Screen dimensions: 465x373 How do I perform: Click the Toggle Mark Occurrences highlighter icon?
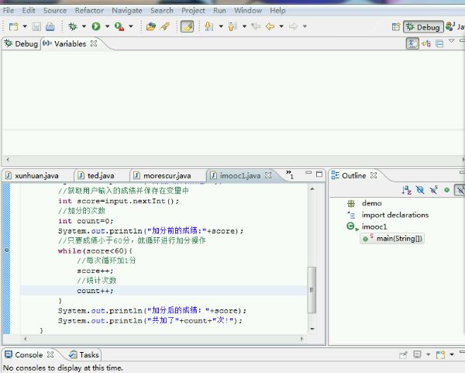click(187, 26)
